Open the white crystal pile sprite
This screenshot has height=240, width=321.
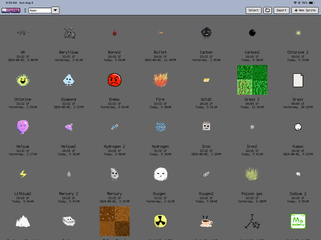(x=23, y=221)
